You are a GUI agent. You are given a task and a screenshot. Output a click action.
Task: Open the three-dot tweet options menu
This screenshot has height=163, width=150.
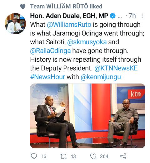coord(142,16)
